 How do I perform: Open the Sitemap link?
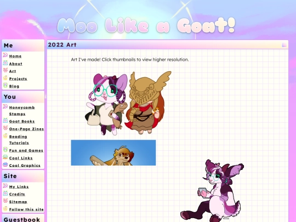[x=18, y=202]
